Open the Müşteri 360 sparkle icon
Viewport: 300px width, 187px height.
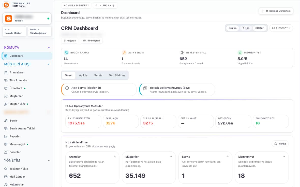pyautogui.click(x=6, y=104)
